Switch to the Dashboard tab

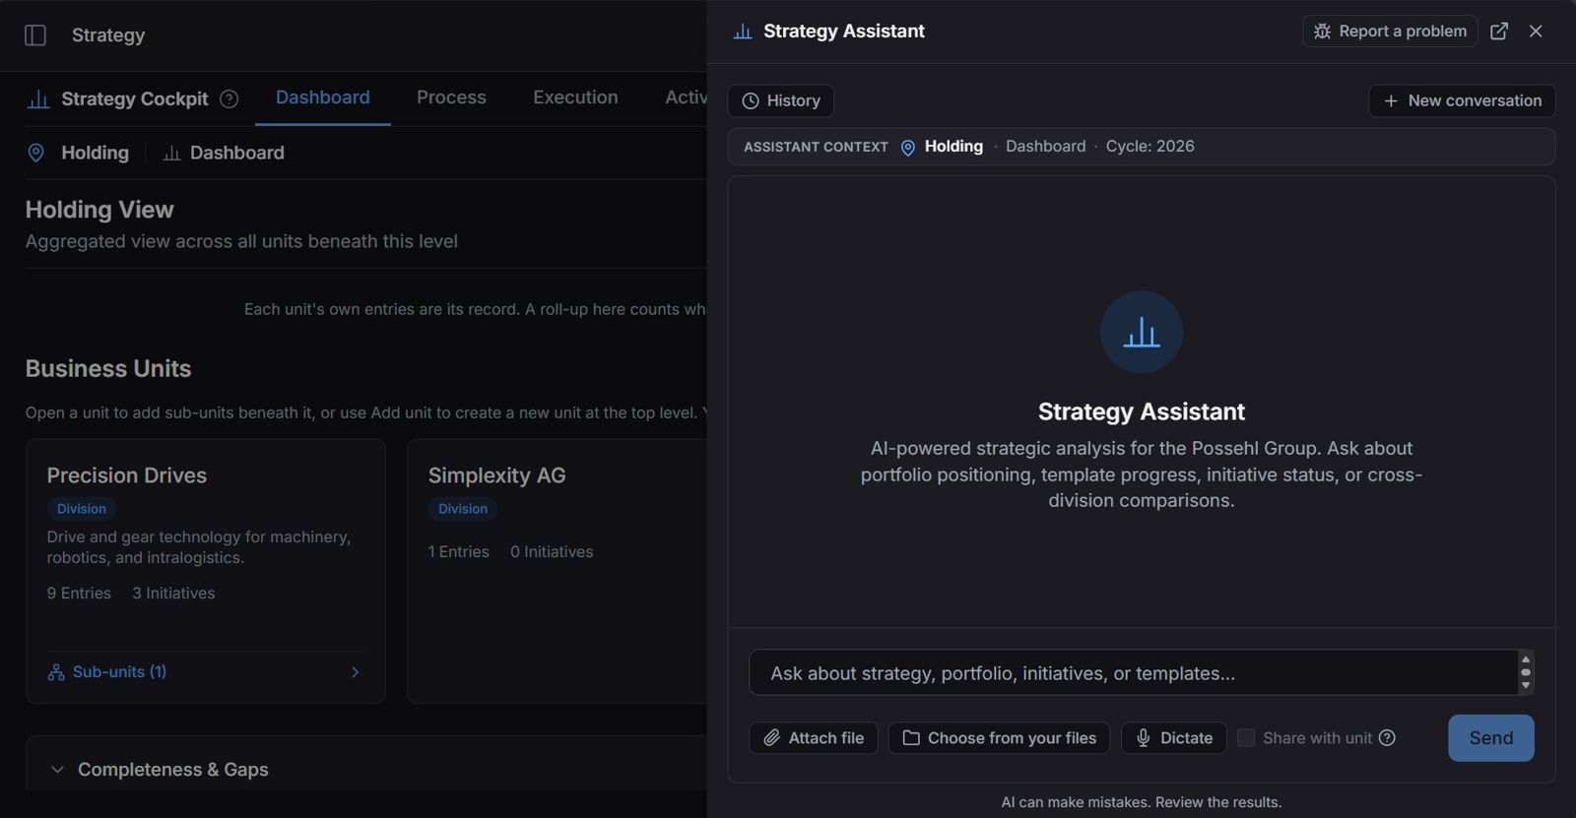pyautogui.click(x=323, y=97)
